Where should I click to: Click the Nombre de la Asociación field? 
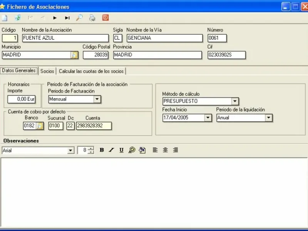[x=65, y=38]
